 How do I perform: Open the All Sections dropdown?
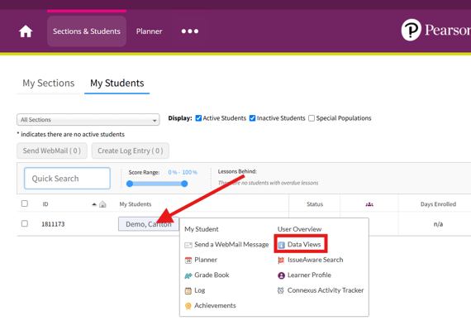coord(88,120)
